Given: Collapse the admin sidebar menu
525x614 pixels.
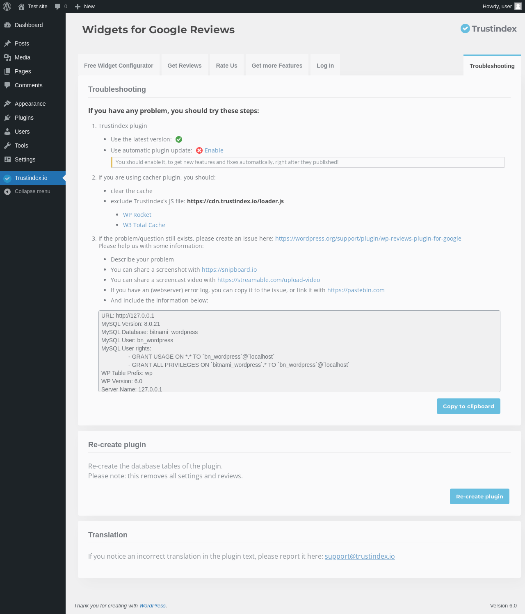Looking at the screenshot, I should click(x=33, y=191).
